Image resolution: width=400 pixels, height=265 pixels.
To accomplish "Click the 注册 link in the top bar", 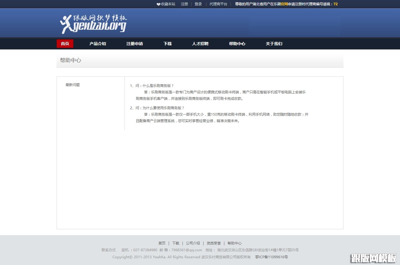I will pos(184,4).
